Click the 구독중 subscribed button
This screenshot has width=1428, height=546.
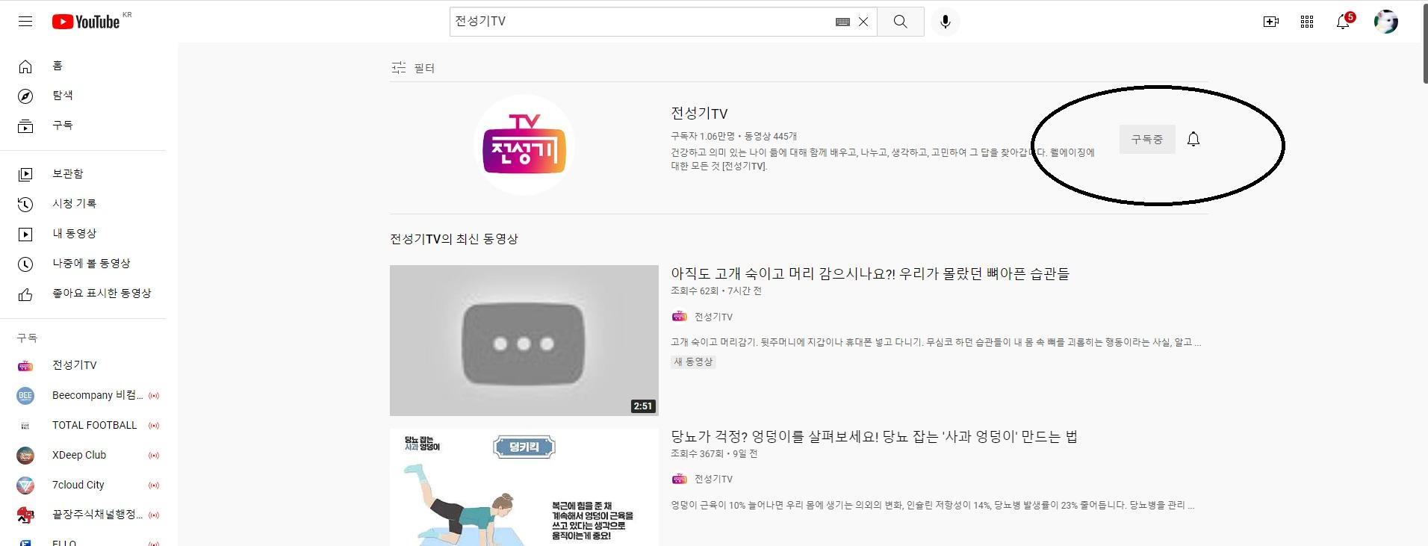(1147, 140)
